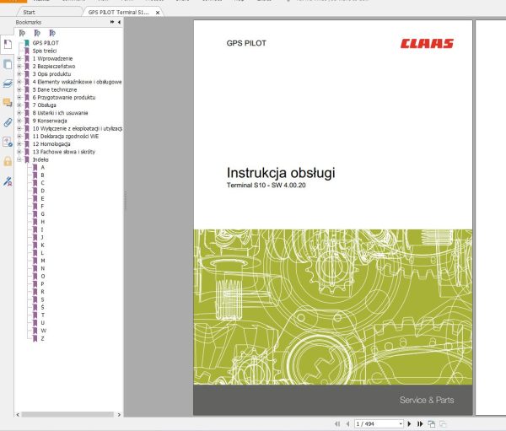
Task: Click the greyed-out view icon at the end of the page bar
Action: coord(443,423)
